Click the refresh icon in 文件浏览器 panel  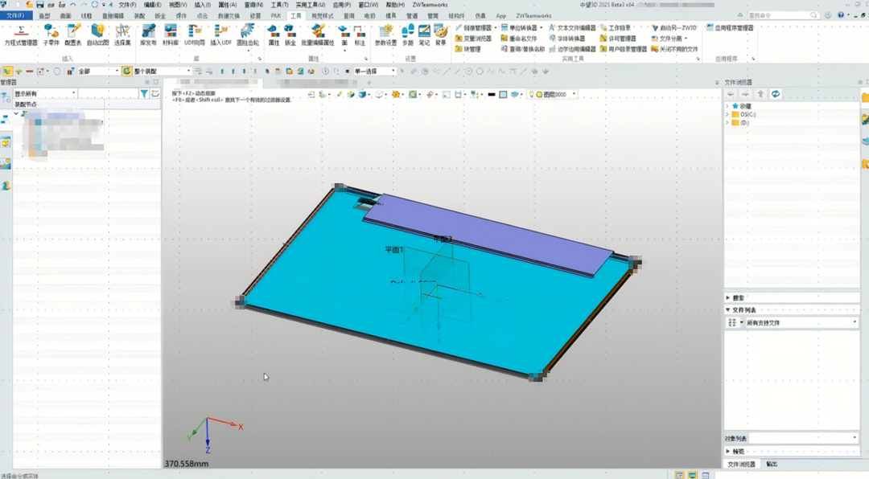[x=775, y=94]
